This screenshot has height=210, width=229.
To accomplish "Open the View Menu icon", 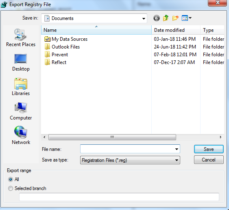I will 185,18.
